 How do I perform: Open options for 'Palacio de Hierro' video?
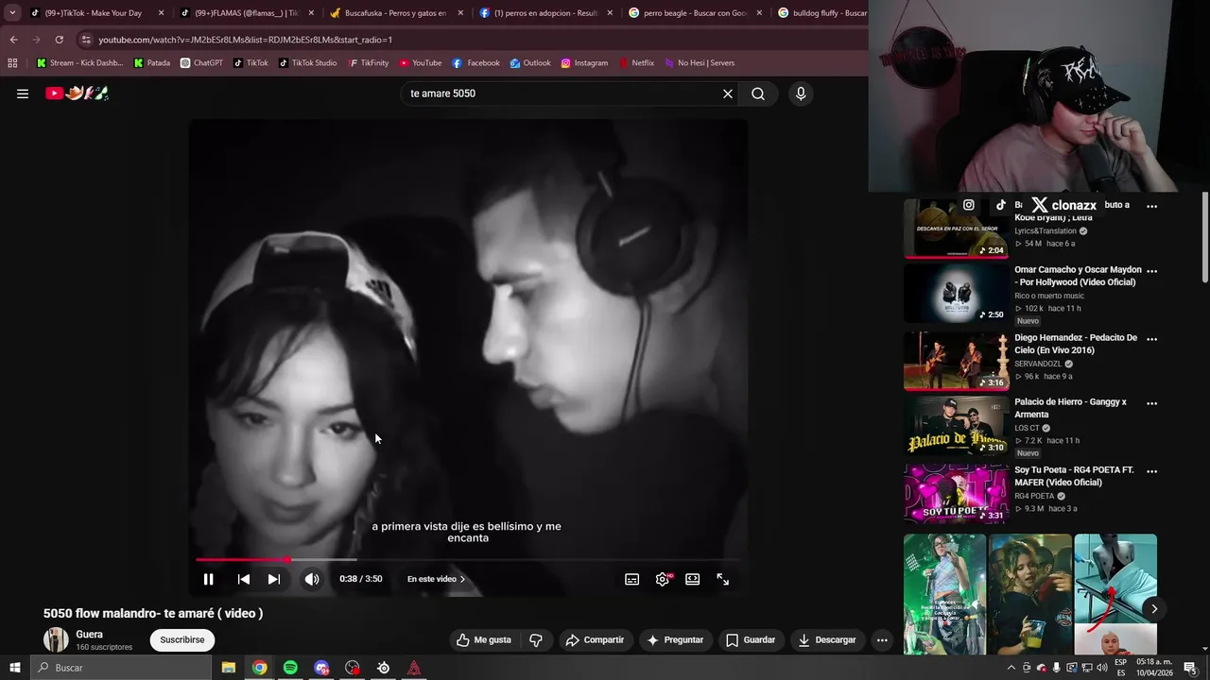click(x=1151, y=402)
